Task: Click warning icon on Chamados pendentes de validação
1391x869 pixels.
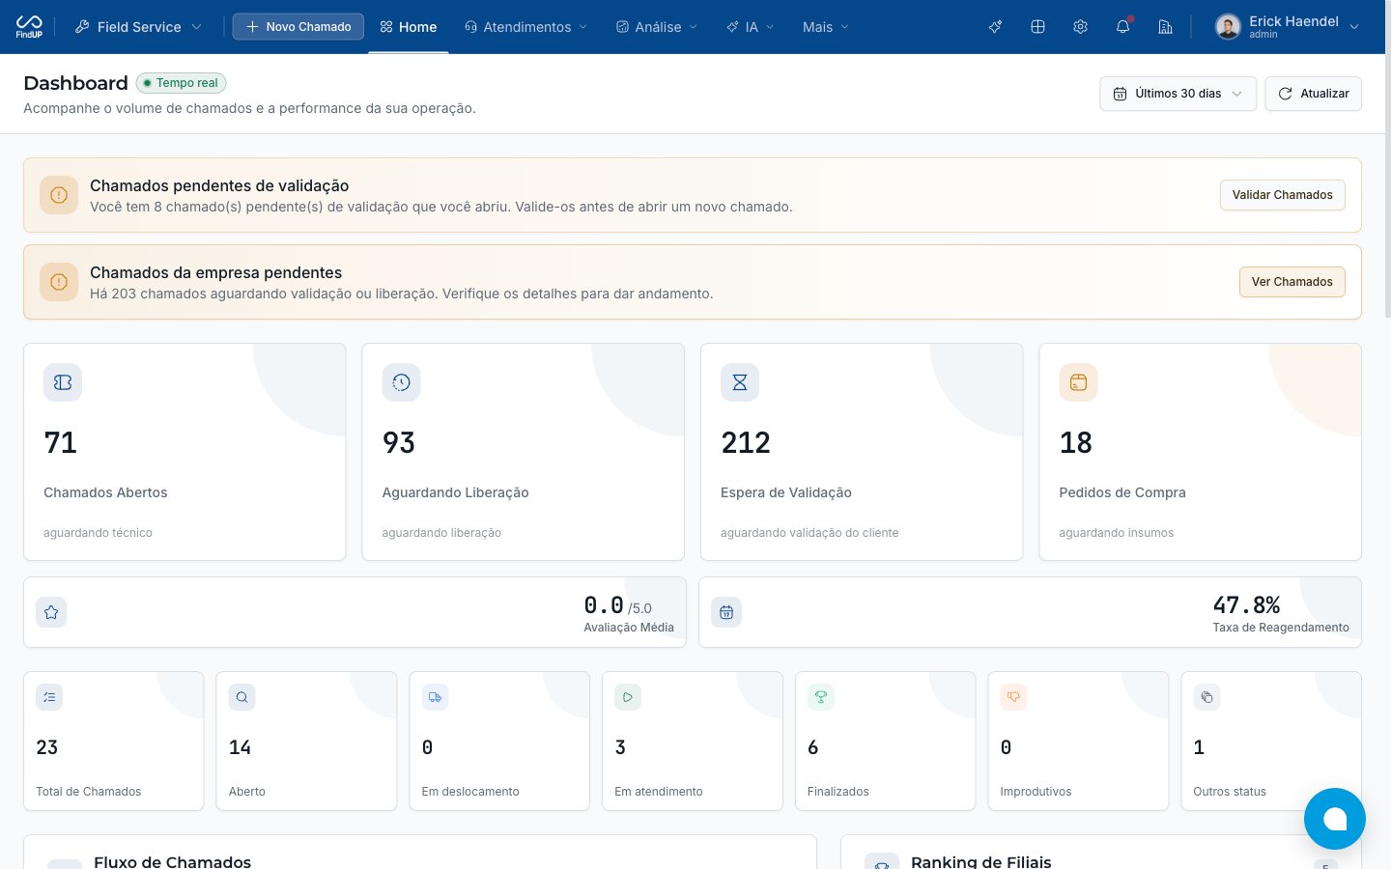Action: pos(59,195)
